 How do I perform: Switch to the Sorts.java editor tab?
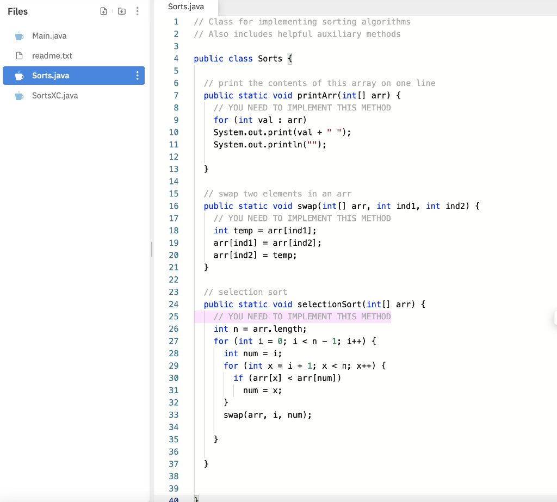pos(186,7)
